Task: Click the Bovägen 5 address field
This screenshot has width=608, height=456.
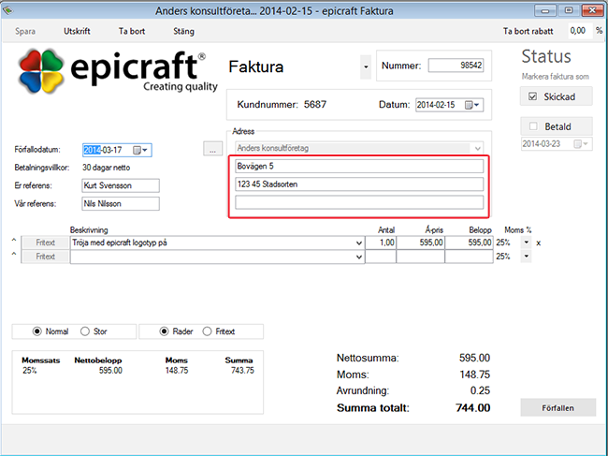Action: pyautogui.click(x=359, y=166)
